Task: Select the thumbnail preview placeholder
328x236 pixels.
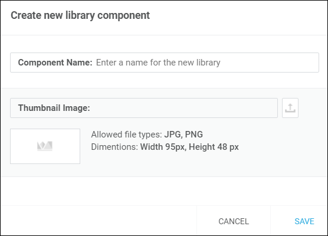Action: click(x=45, y=146)
